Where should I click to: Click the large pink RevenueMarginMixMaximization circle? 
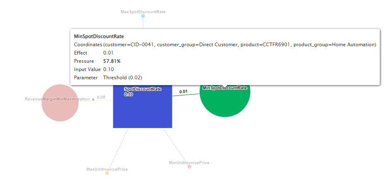pyautogui.click(x=60, y=103)
